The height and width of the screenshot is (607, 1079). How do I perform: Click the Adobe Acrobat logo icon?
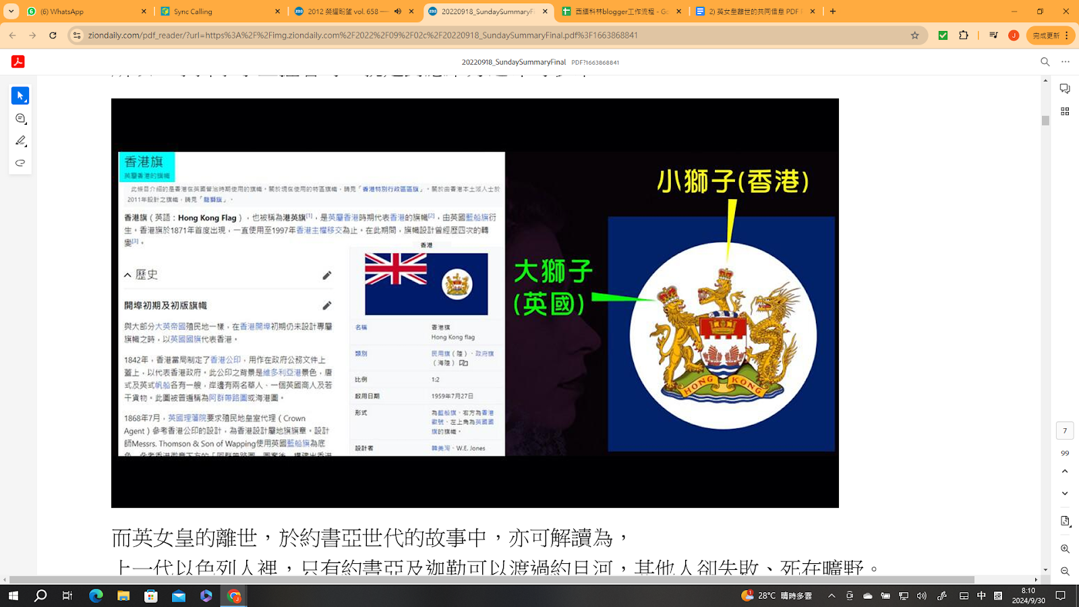pyautogui.click(x=18, y=61)
